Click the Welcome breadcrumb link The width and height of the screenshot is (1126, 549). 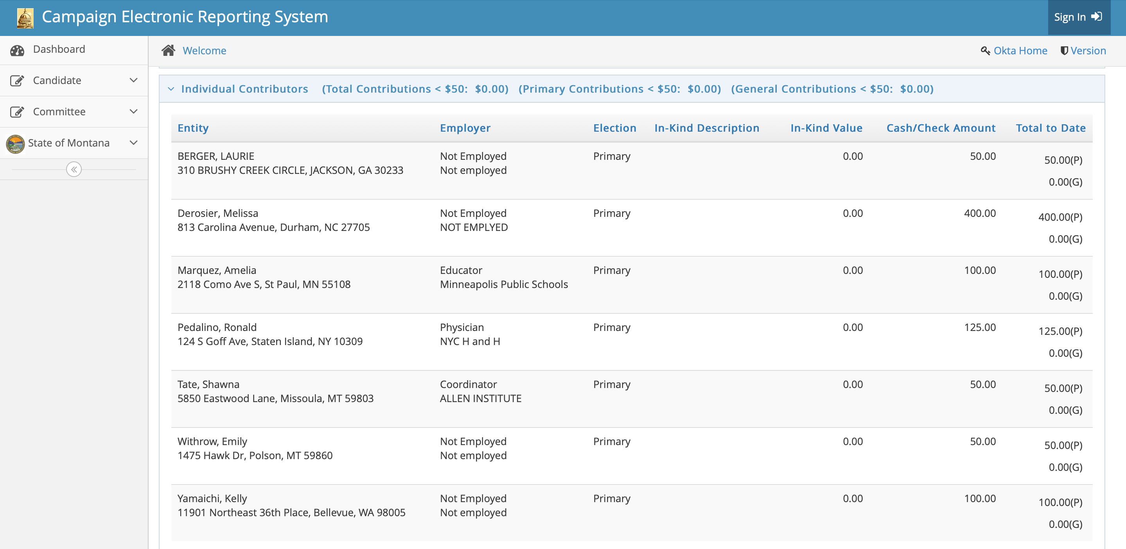(204, 51)
